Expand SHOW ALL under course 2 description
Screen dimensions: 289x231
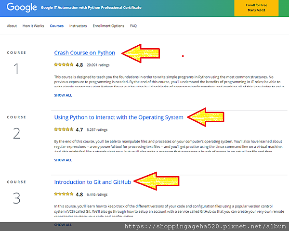[63, 160]
